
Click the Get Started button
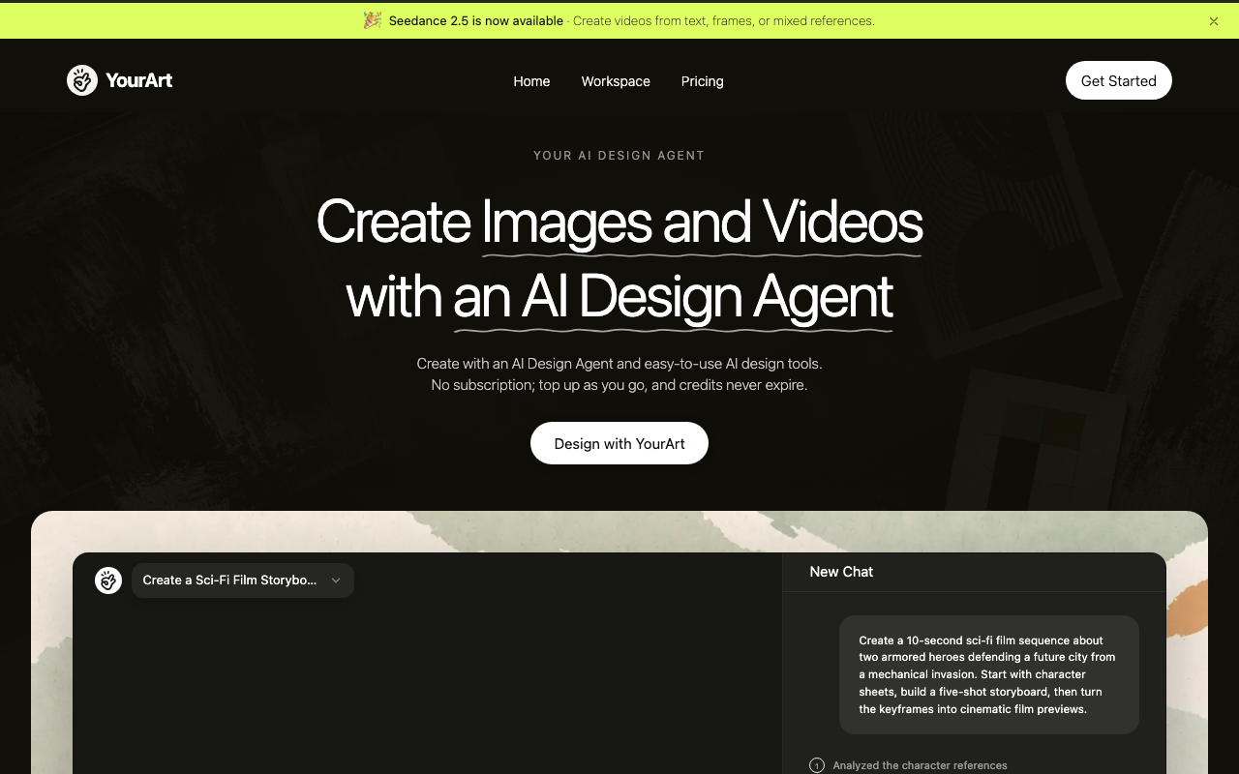point(1119,80)
